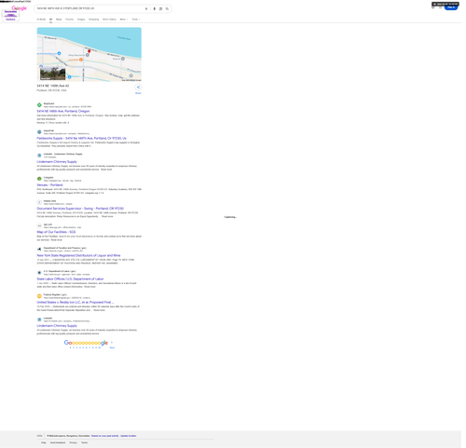Click 'Based on your past activity' footer link
This screenshot has height=448, width=466.
[105, 436]
